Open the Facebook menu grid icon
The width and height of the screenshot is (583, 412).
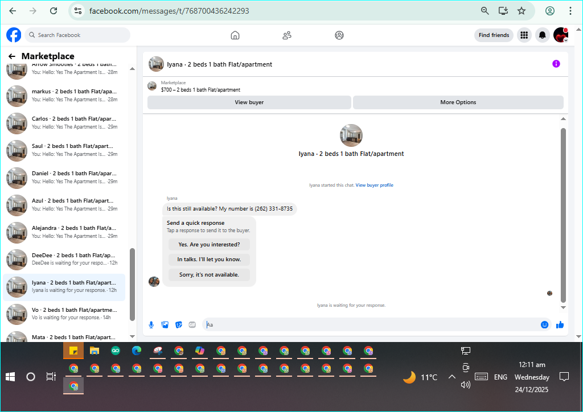click(x=524, y=35)
